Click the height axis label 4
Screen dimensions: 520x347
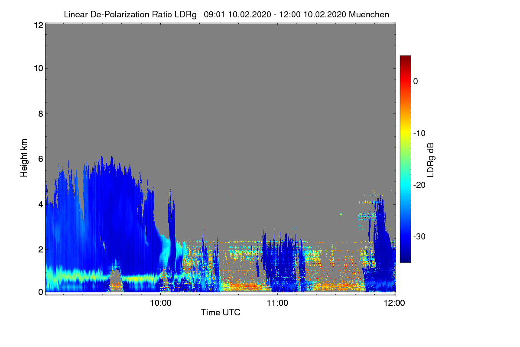[40, 204]
